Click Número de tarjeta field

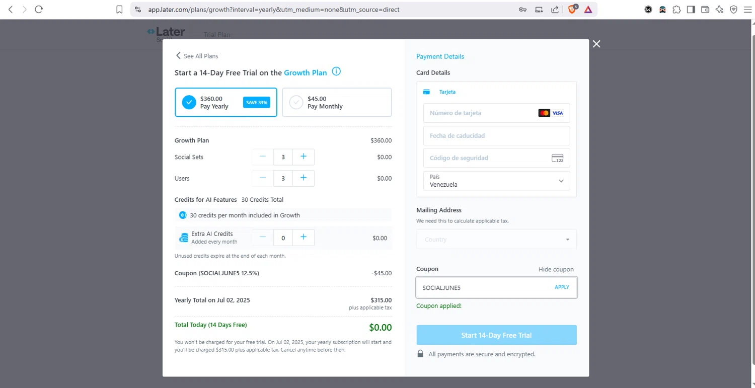(496, 113)
